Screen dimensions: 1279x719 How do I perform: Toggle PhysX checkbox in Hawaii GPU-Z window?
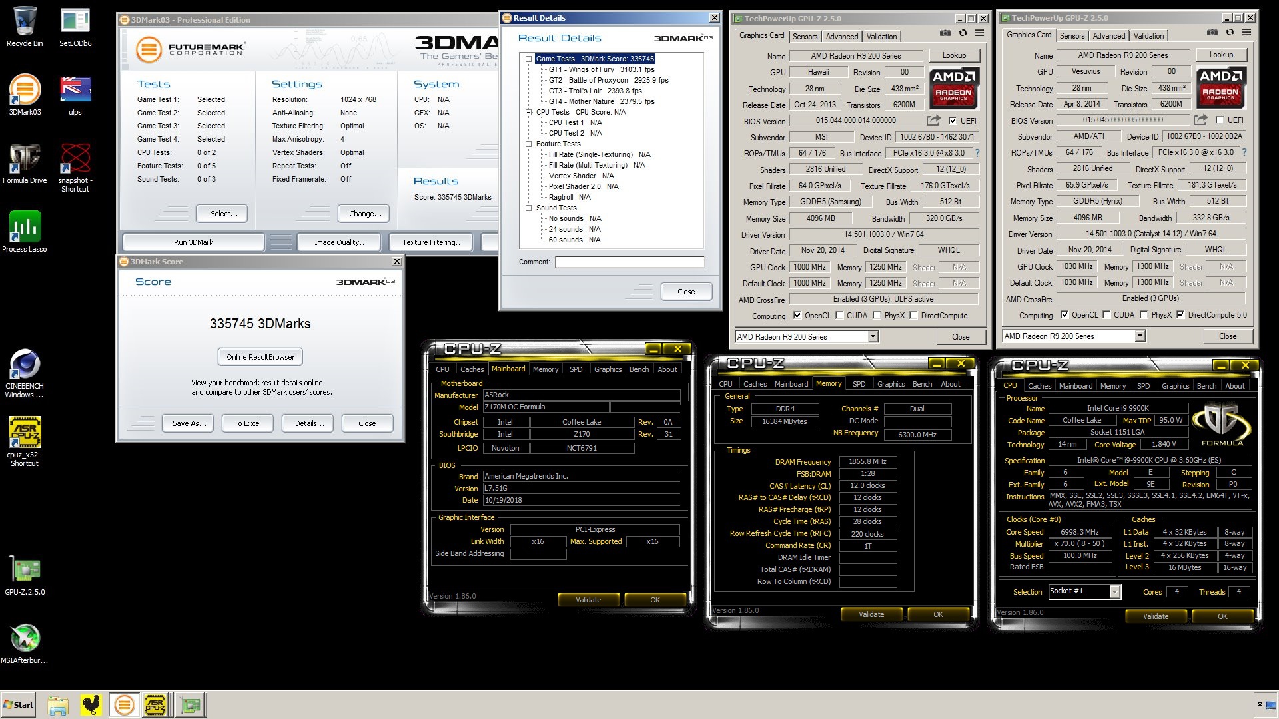tap(877, 316)
